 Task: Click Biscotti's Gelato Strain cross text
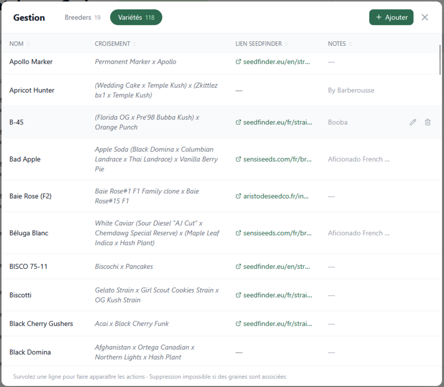point(157,295)
